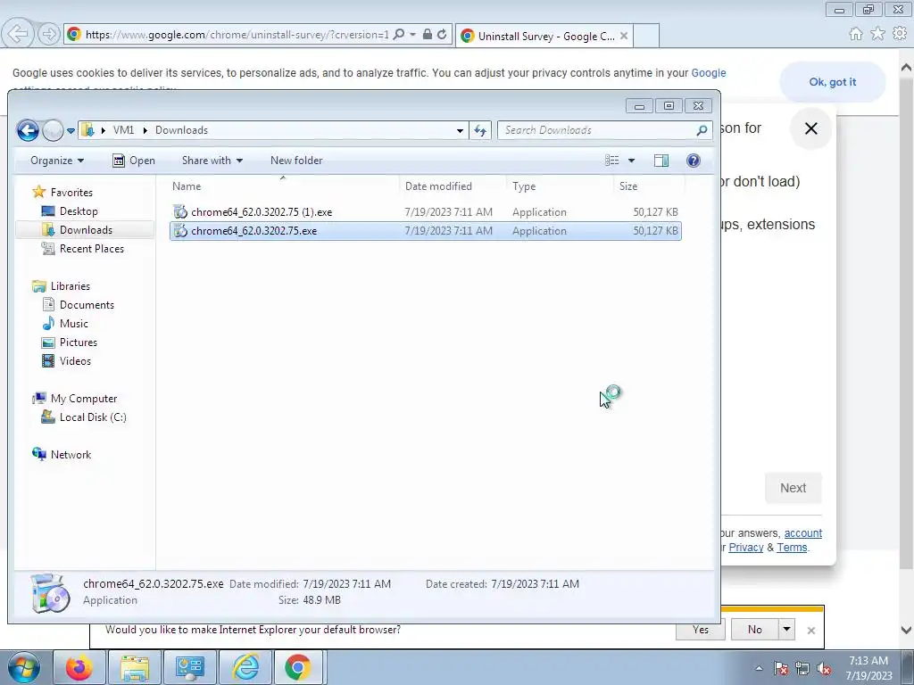Open Desktop in Favorites

(79, 210)
